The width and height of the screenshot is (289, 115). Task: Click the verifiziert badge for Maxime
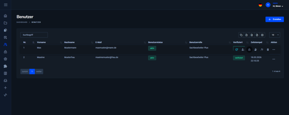point(239,58)
